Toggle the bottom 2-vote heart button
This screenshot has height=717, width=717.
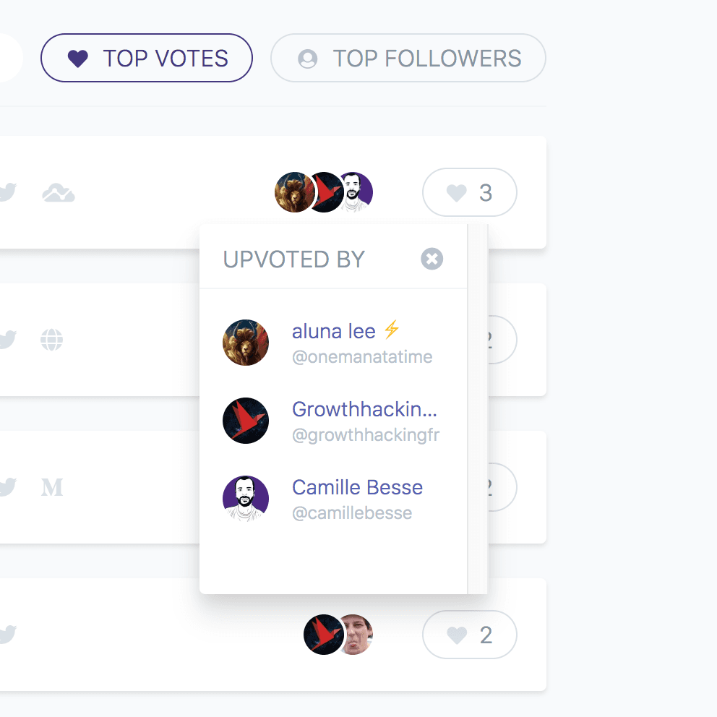pyautogui.click(x=470, y=635)
